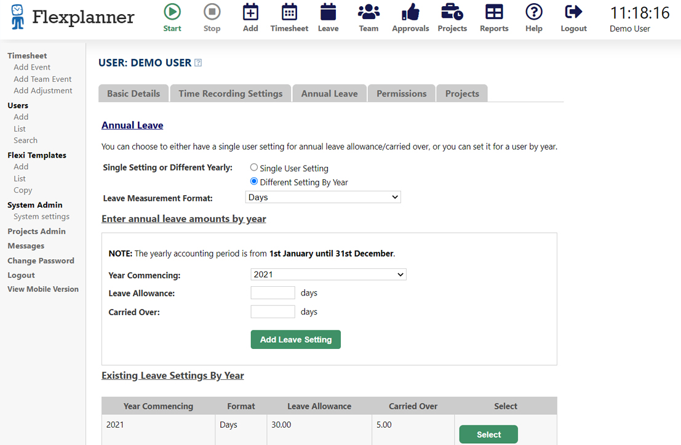Click the 11:18:16 clock display
This screenshot has width=681, height=445.
pos(640,13)
